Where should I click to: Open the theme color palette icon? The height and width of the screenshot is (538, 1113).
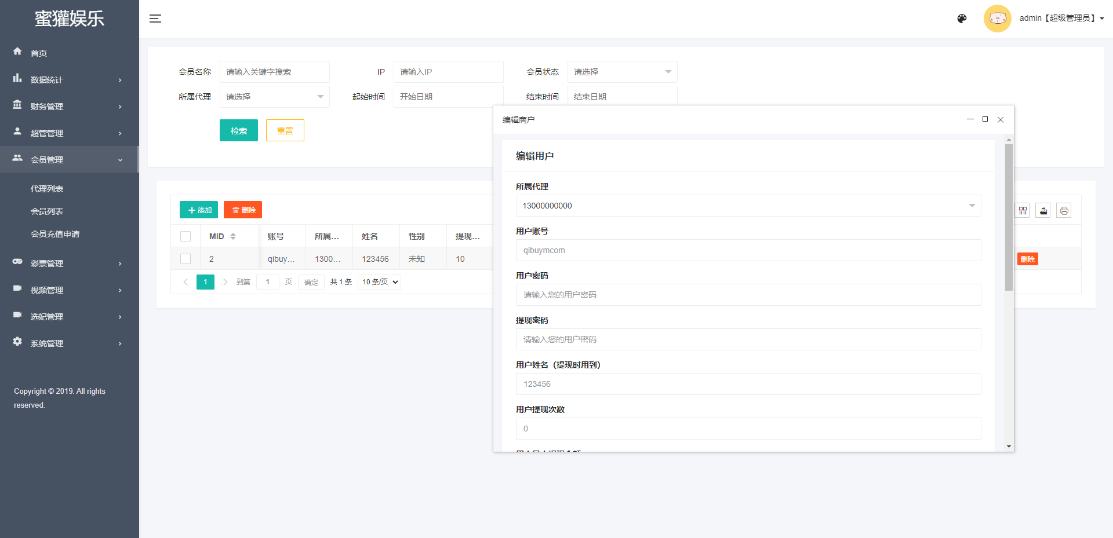[962, 19]
